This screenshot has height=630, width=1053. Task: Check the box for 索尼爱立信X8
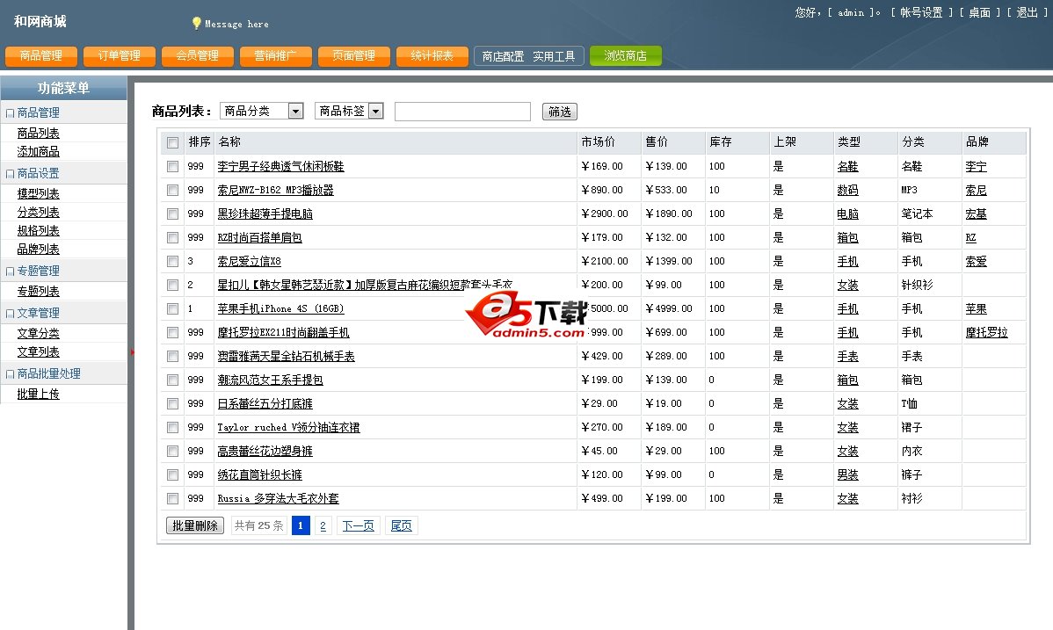coord(172,261)
